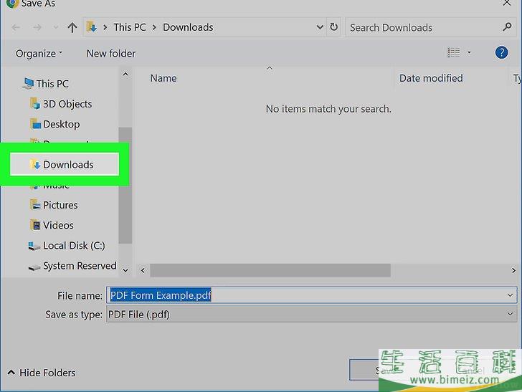Open Local Disk (C:) in sidebar

coord(73,245)
